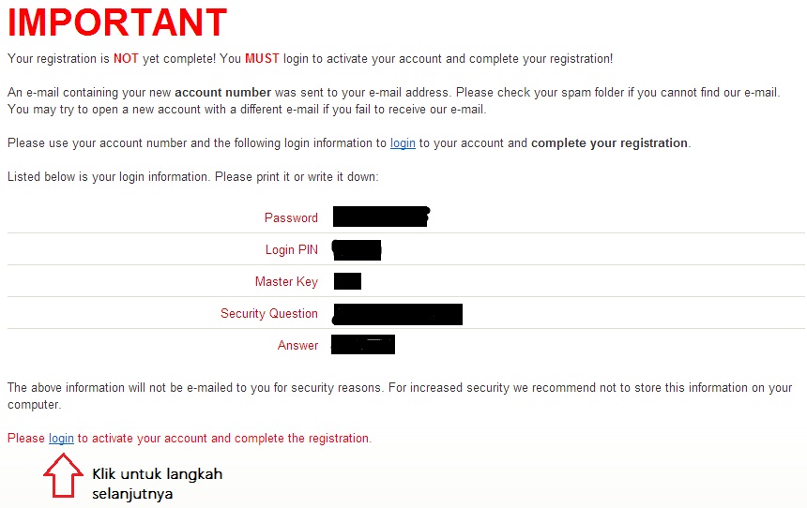Select the Security Question label
This screenshot has height=508, width=807.
269,313
